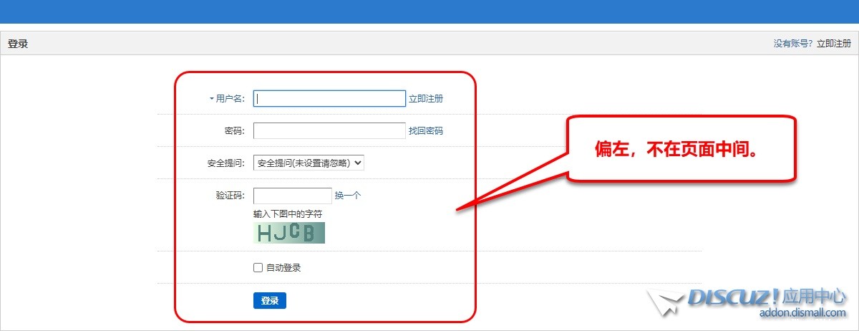The width and height of the screenshot is (859, 331).
Task: Click the 自动登录 label text
Action: pos(283,268)
